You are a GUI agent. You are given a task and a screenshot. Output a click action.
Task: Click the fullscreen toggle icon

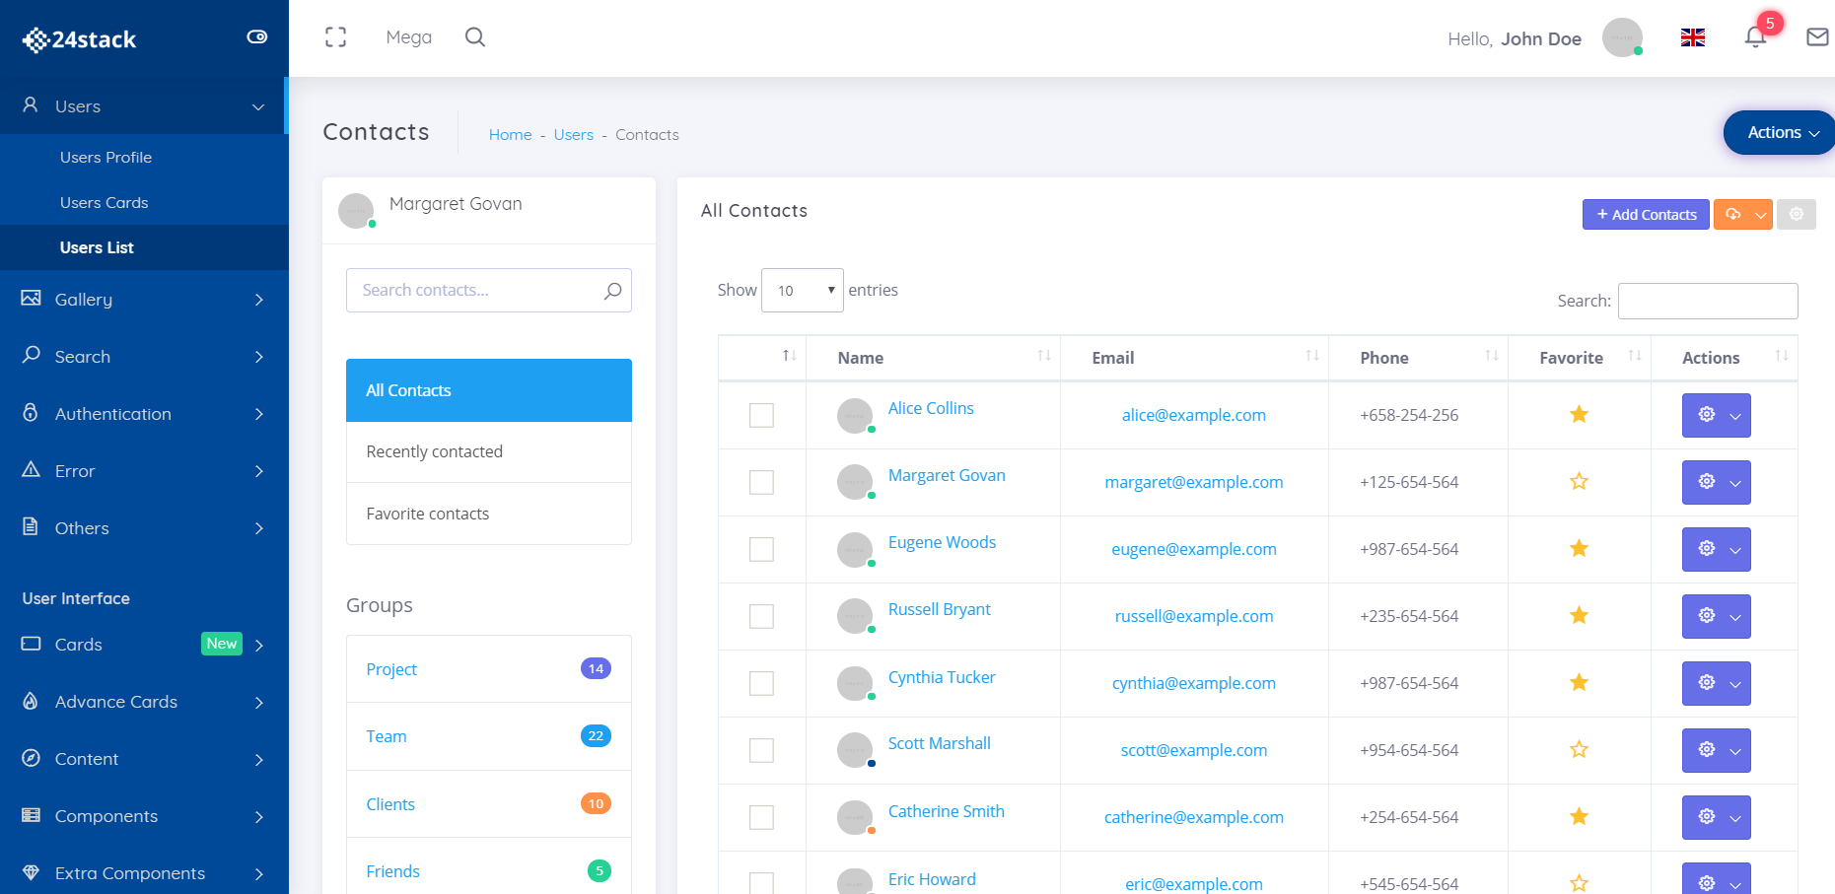coord(335,37)
